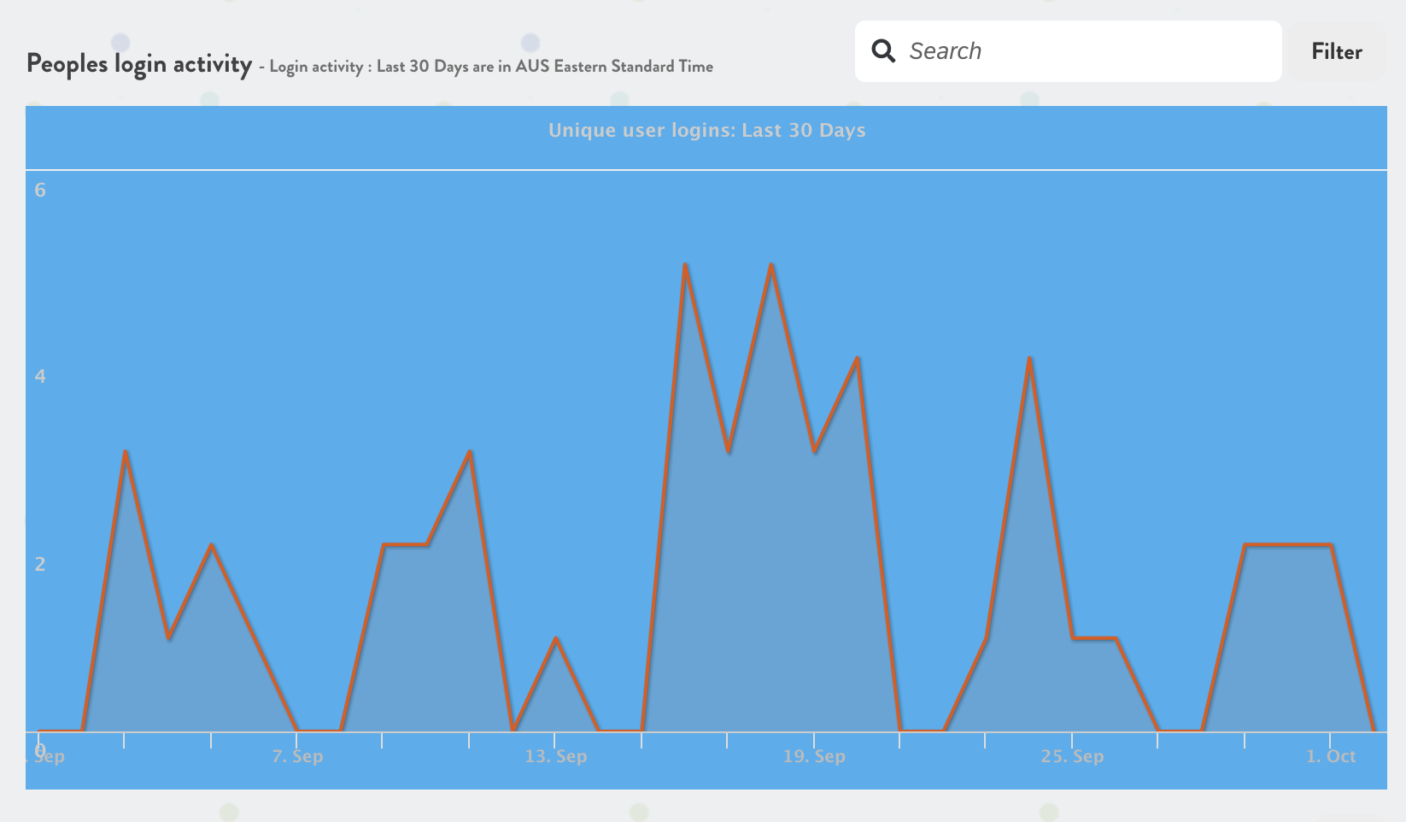Focus the Search input field

tap(1068, 51)
